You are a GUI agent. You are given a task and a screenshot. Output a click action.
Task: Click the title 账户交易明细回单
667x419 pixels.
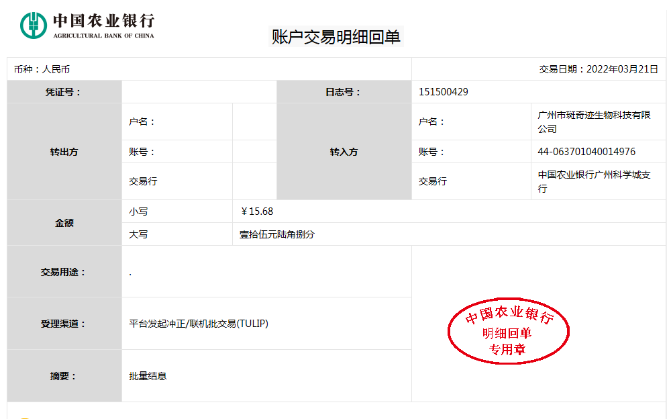[336, 37]
